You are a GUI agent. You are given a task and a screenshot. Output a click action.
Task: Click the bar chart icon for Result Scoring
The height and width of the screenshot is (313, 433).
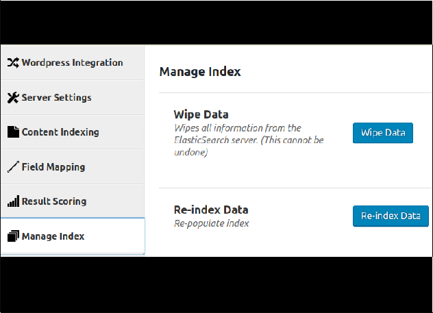13,201
